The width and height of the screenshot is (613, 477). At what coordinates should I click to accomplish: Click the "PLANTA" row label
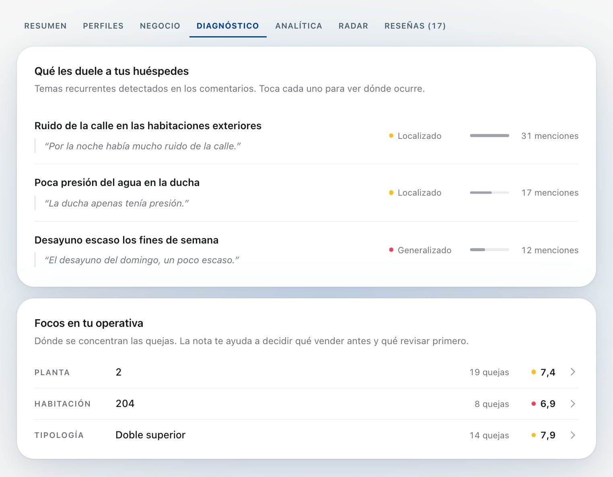click(52, 372)
